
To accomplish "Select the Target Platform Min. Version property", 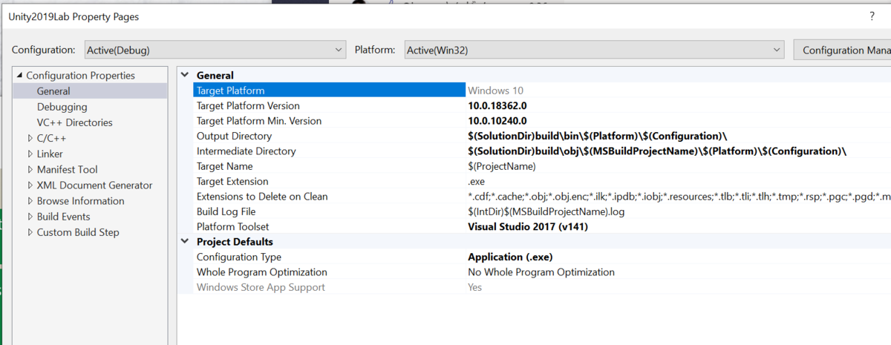I will click(258, 121).
